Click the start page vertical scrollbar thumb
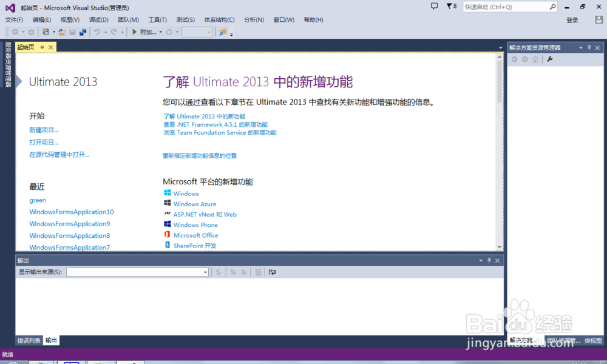 pos(500,82)
